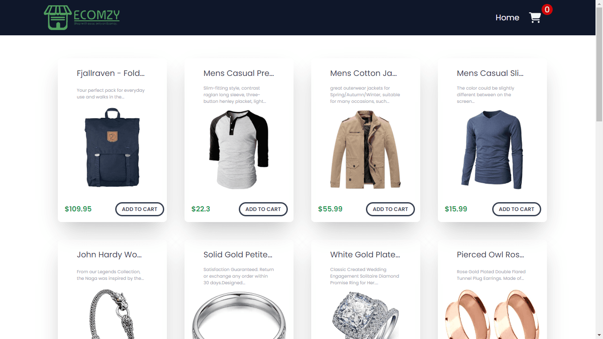This screenshot has width=603, height=339.
Task: Click the red cart count badge
Action: click(x=547, y=9)
